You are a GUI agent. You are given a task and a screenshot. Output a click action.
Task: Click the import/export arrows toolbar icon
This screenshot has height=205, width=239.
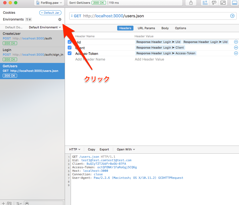(223, 3)
